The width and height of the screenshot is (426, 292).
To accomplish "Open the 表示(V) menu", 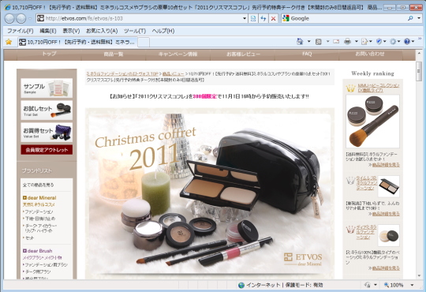I will click(71, 31).
